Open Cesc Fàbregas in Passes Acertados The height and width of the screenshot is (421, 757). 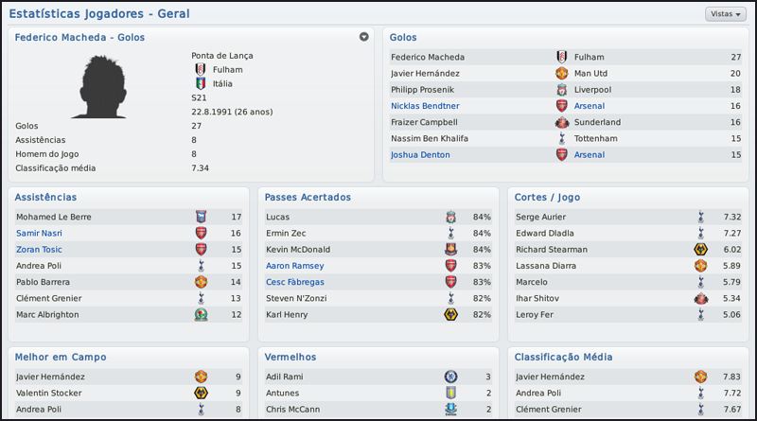pyautogui.click(x=295, y=282)
